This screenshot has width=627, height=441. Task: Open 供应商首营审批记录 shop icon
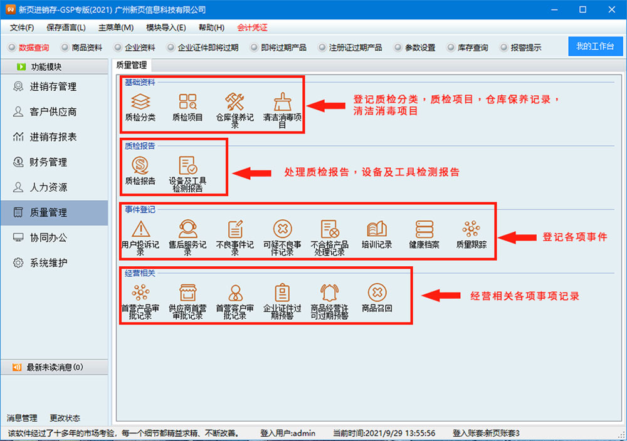click(187, 293)
